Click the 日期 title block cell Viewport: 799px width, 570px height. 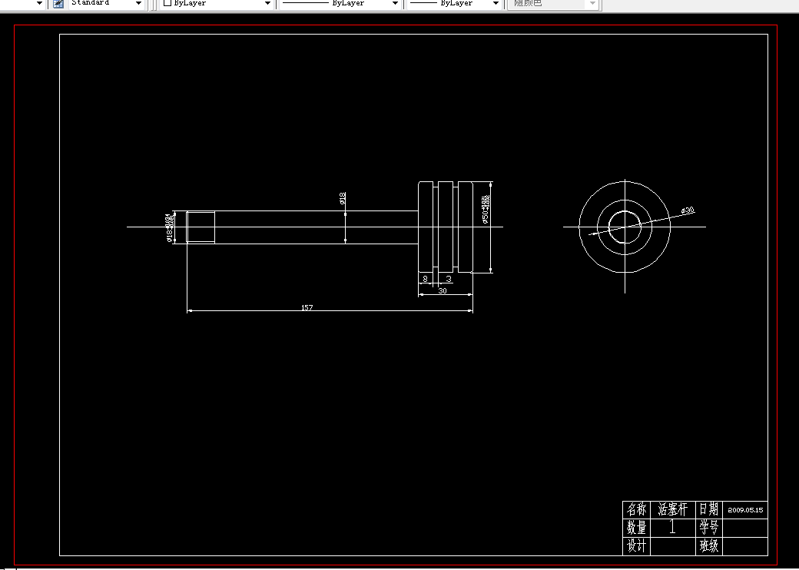pyautogui.click(x=708, y=509)
